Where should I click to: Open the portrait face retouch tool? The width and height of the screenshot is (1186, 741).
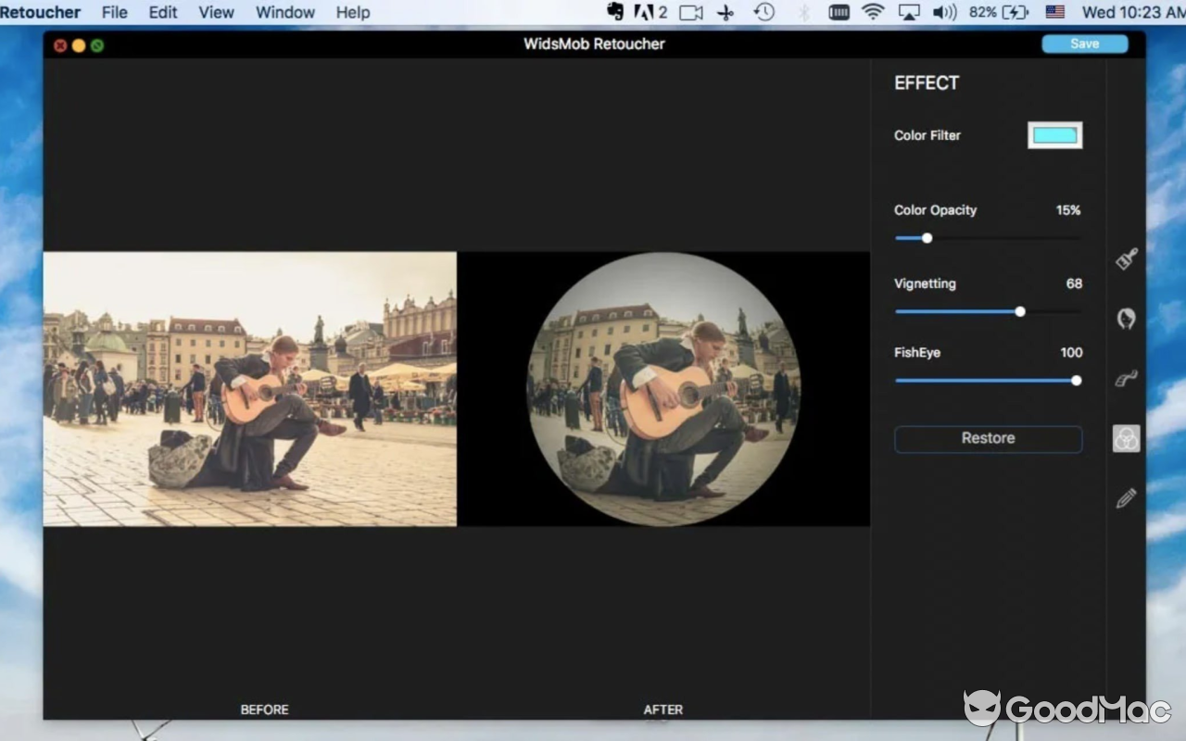click(1126, 319)
